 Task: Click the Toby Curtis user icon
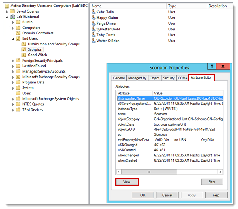94,35
